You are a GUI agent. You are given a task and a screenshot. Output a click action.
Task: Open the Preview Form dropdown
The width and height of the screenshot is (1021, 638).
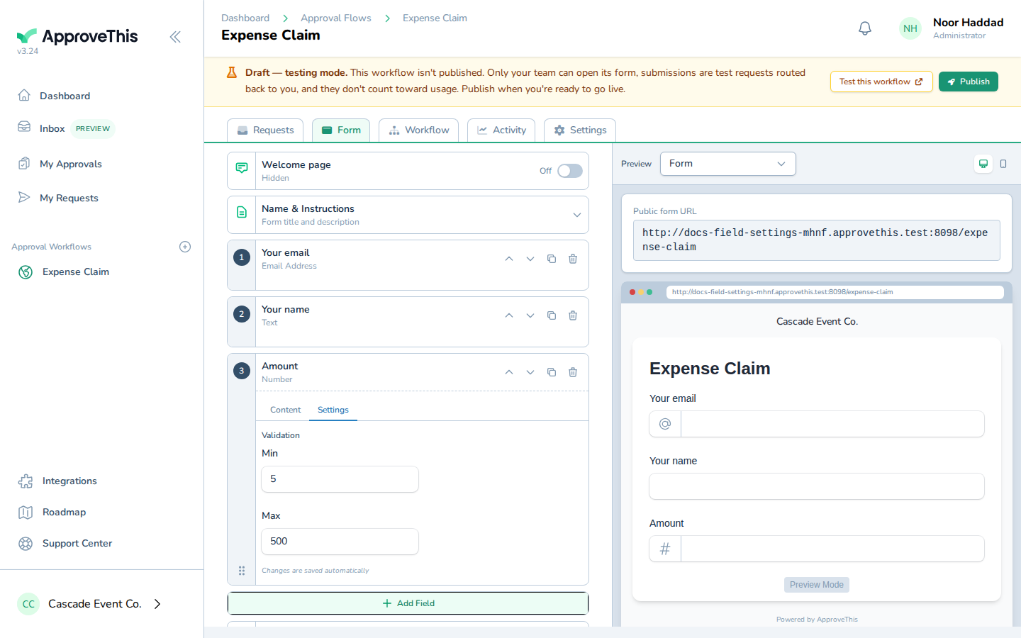[728, 164]
